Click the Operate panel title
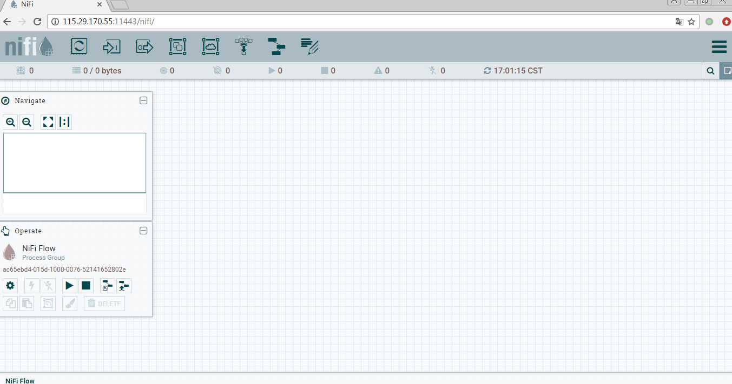732x384 pixels. pos(28,231)
